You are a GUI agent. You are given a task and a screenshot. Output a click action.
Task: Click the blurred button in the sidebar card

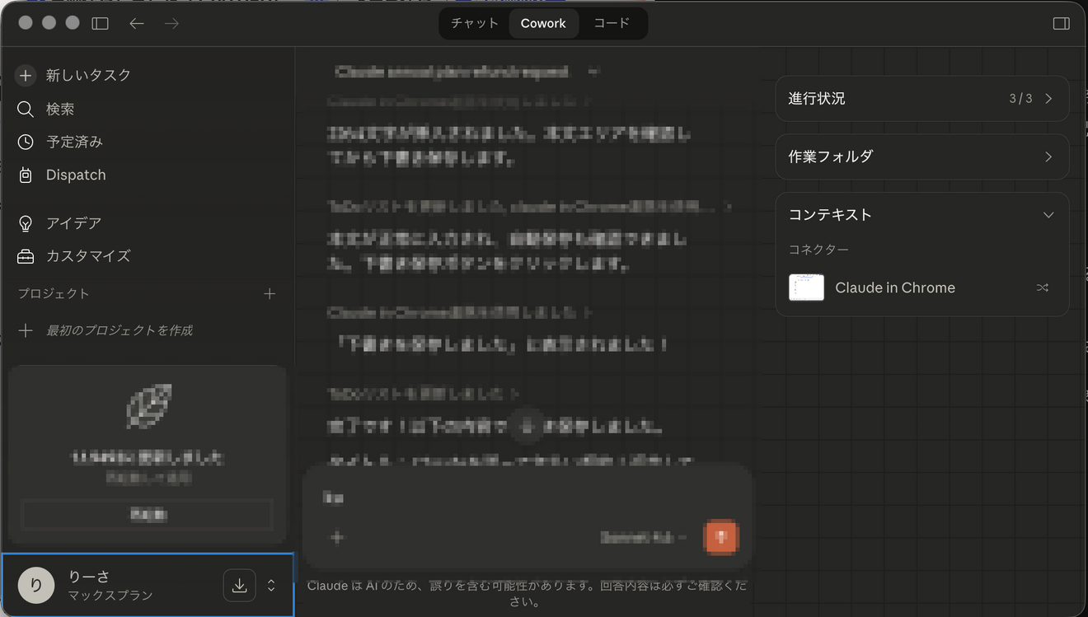(147, 515)
